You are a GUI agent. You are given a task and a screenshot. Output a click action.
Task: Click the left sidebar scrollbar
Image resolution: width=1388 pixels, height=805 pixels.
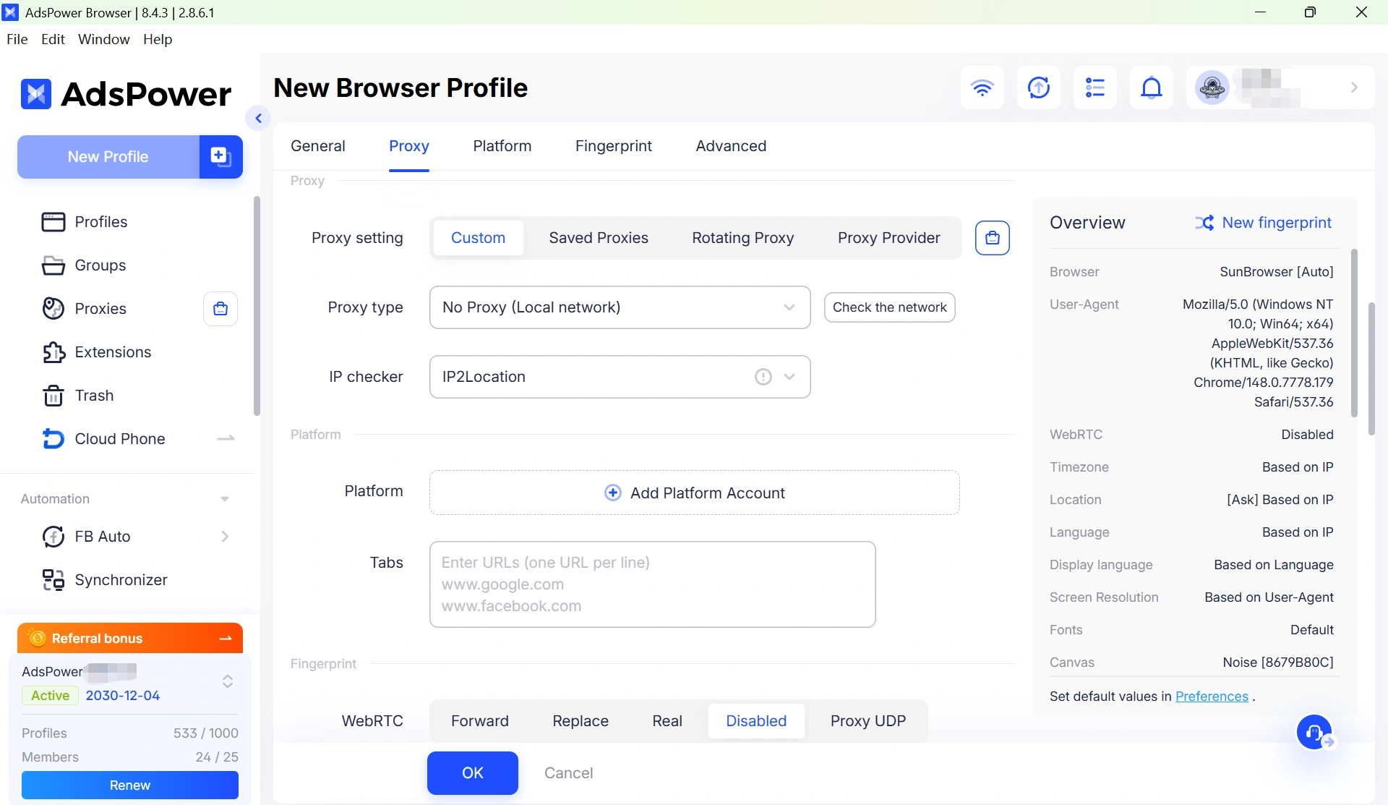coord(256,306)
